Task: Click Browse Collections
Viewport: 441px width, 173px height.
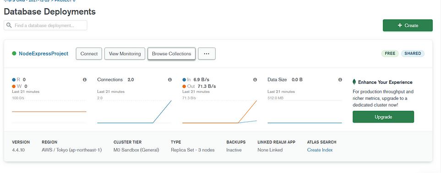Action: tap(172, 54)
